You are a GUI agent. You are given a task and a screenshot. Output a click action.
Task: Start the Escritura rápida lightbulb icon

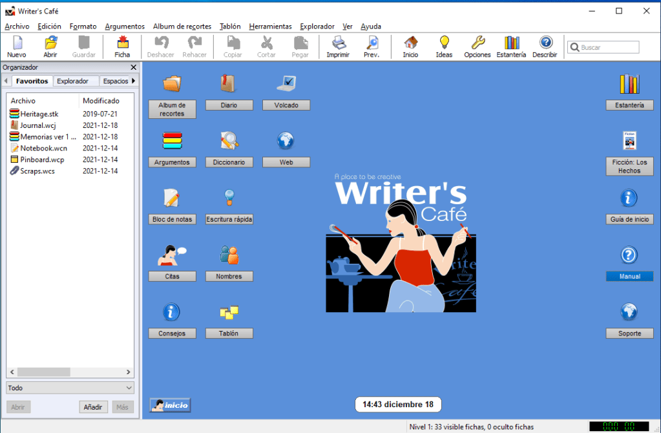click(229, 197)
